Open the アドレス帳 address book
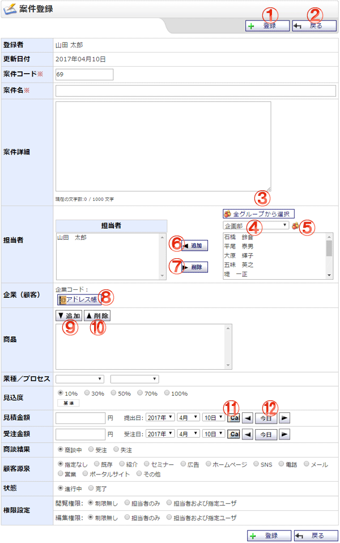The height and width of the screenshot is (543, 340). click(79, 300)
